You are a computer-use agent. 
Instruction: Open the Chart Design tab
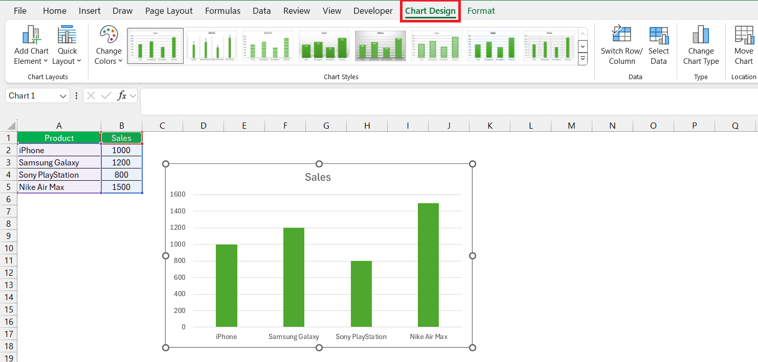click(430, 11)
